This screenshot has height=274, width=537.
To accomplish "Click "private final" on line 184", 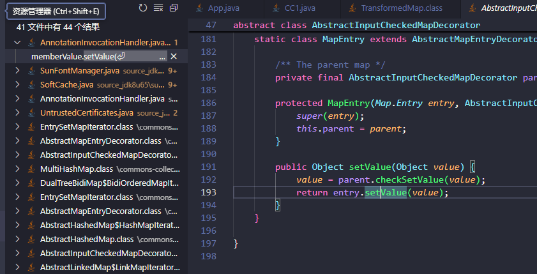I will point(309,78).
